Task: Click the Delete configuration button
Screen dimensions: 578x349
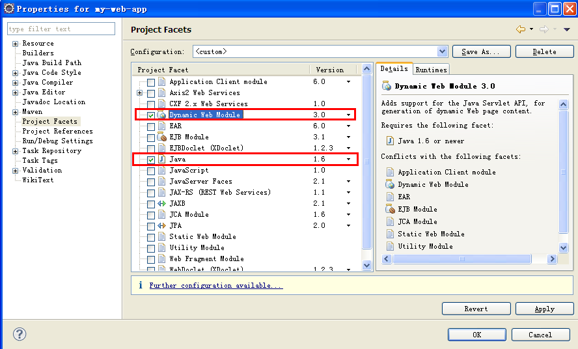Action: (x=544, y=51)
